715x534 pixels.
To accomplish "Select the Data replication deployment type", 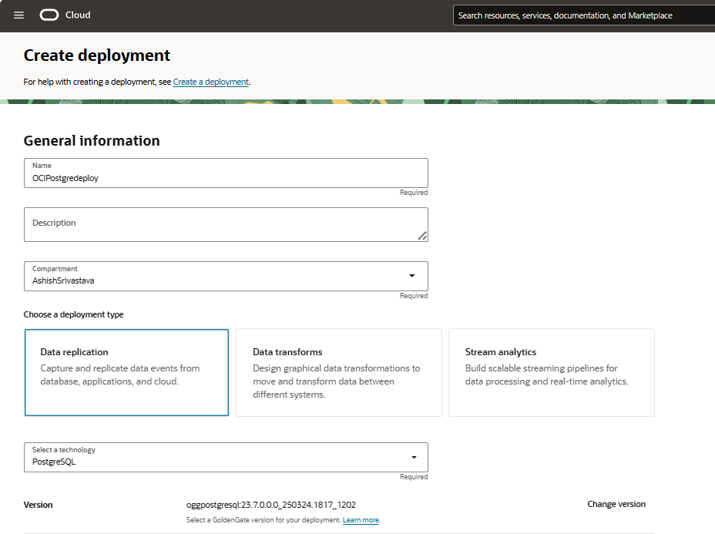I will [126, 373].
